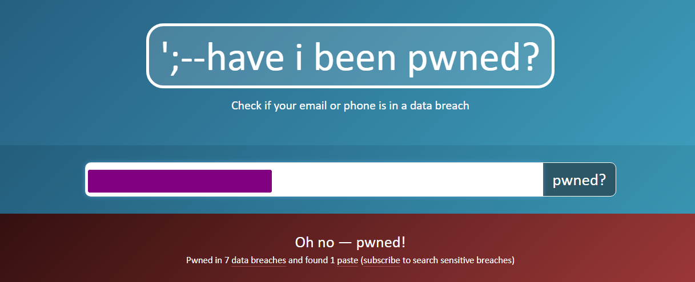This screenshot has width=695, height=282.
Task: Click the "to search sensitive breaches)" text
Action: click(459, 261)
